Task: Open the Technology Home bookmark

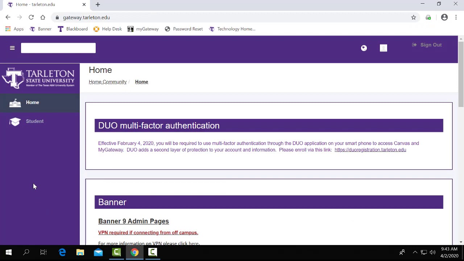Action: (x=232, y=29)
